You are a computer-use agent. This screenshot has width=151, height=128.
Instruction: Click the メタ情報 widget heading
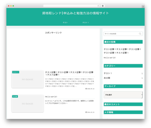coord(123,112)
